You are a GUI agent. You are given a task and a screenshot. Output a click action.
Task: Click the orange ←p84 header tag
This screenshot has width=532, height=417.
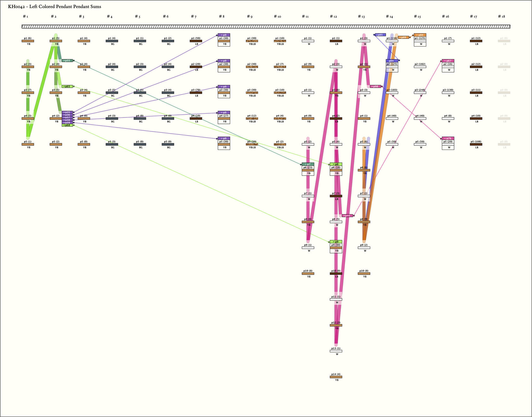coord(420,35)
